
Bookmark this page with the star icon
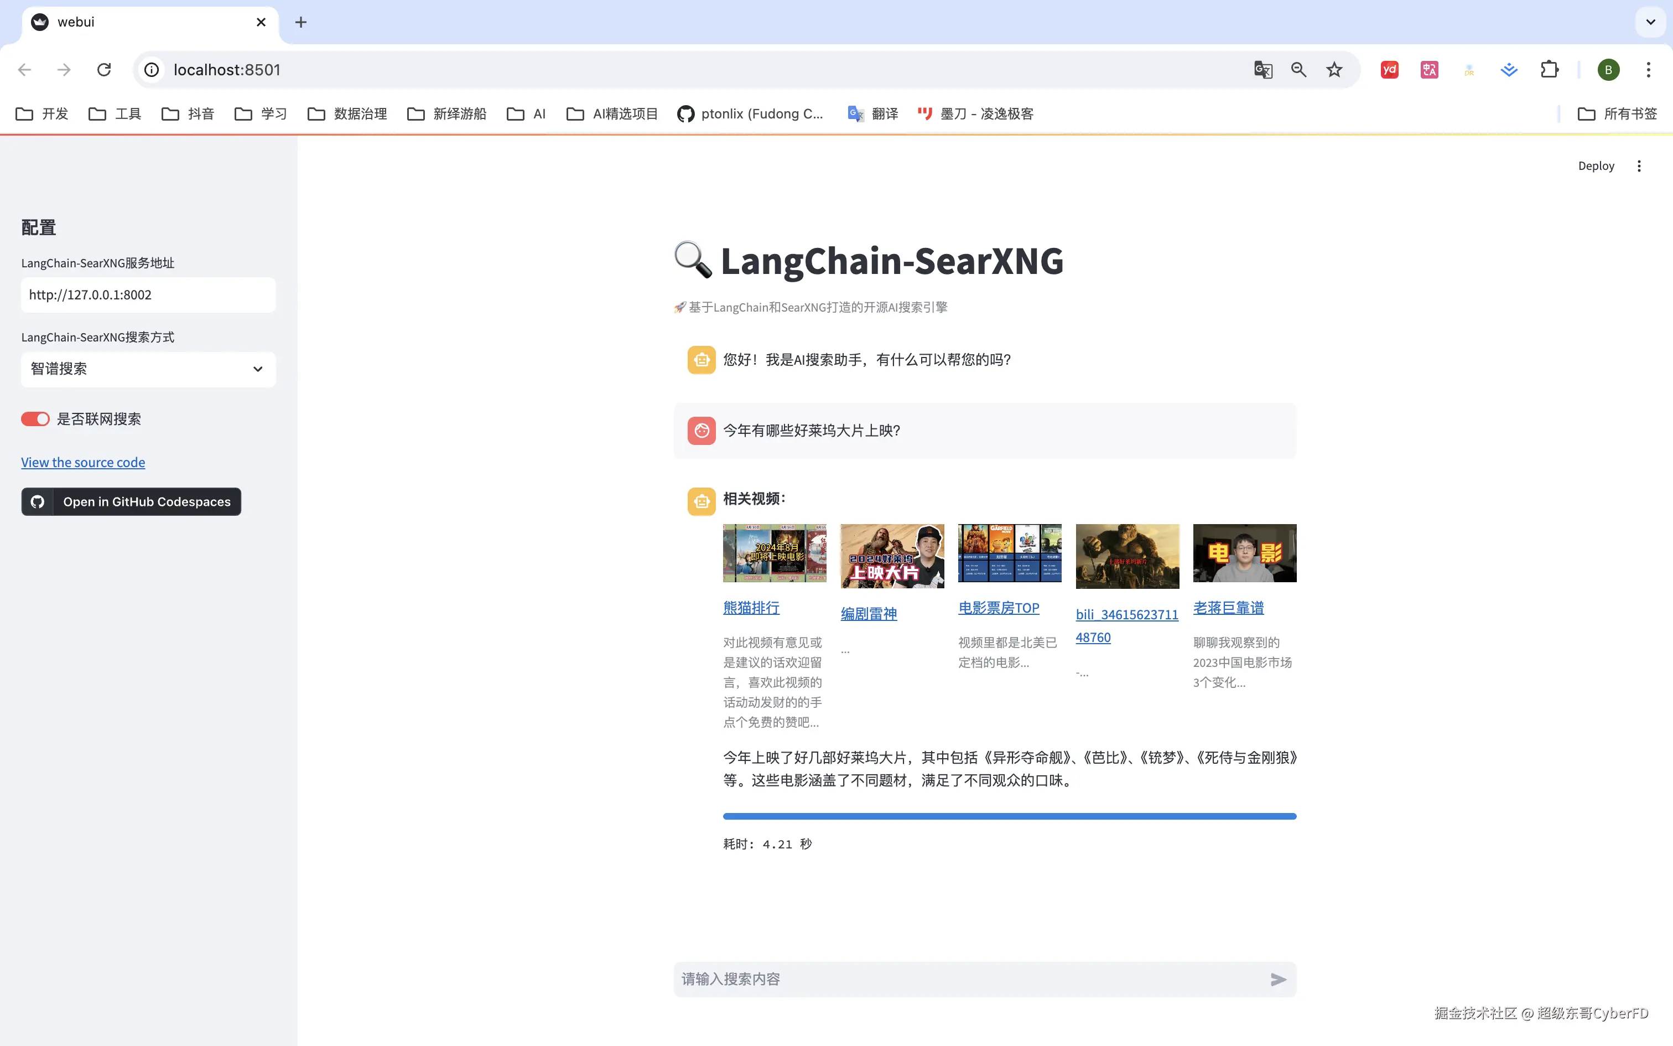(1333, 70)
